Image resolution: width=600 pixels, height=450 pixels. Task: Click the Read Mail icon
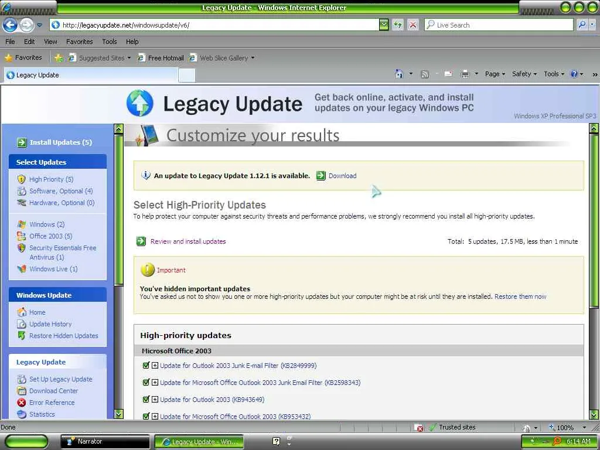(x=448, y=74)
